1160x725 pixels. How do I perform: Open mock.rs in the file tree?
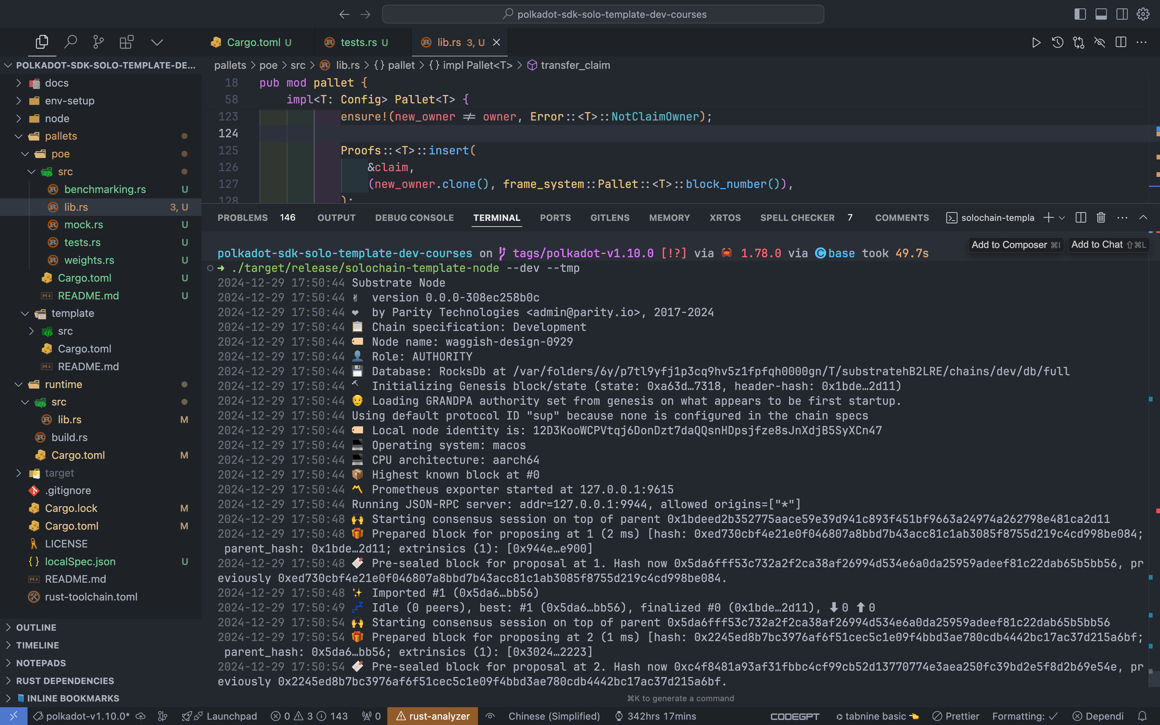click(101, 225)
